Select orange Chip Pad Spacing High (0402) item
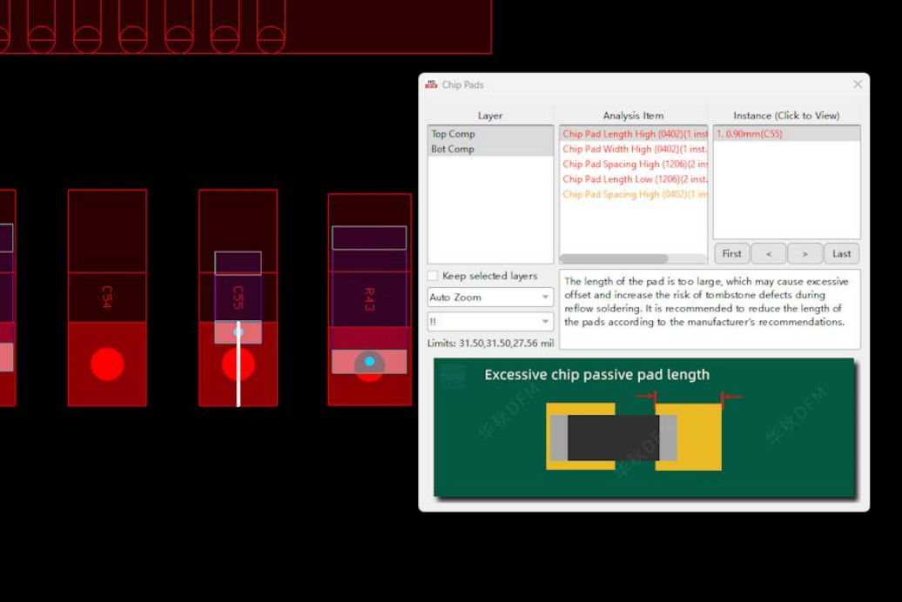Image resolution: width=902 pixels, height=602 pixels. click(x=633, y=194)
